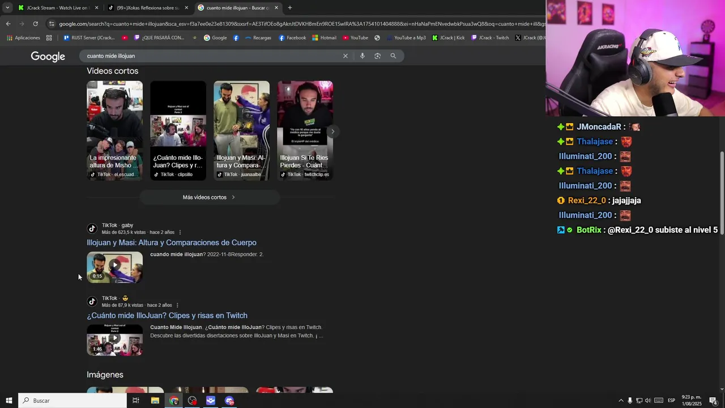
Task: Close the cuanto mide illojuan tab
Action: click(x=276, y=7)
